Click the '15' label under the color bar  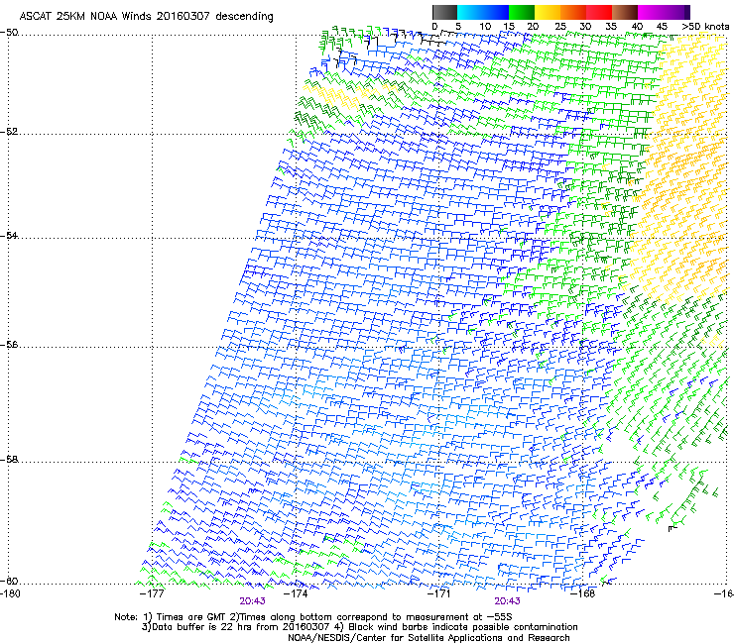pyautogui.click(x=509, y=27)
